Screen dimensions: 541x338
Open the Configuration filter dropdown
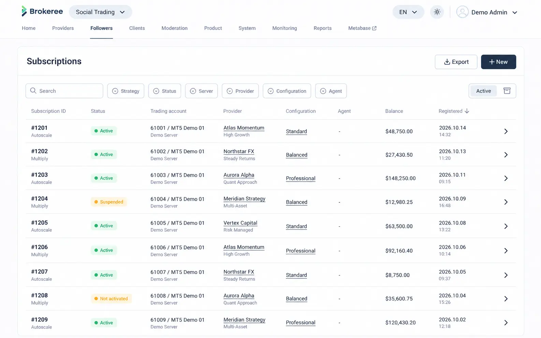click(x=287, y=91)
